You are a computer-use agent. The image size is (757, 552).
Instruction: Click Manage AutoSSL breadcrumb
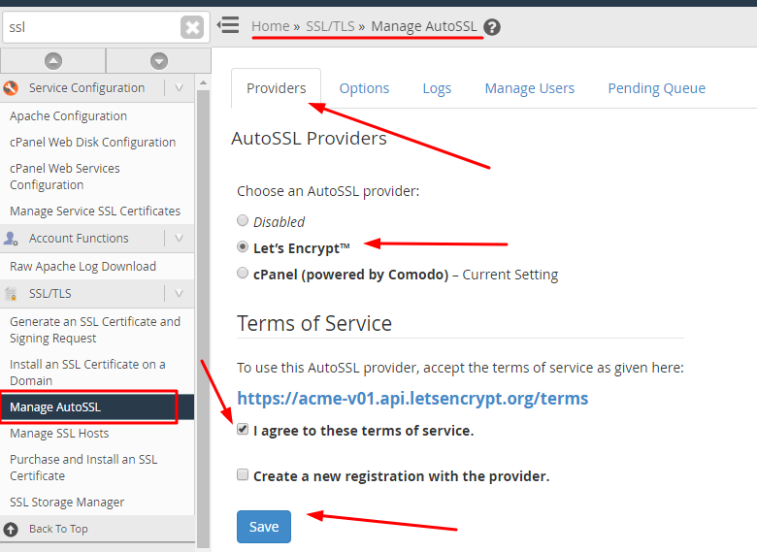pyautogui.click(x=423, y=26)
